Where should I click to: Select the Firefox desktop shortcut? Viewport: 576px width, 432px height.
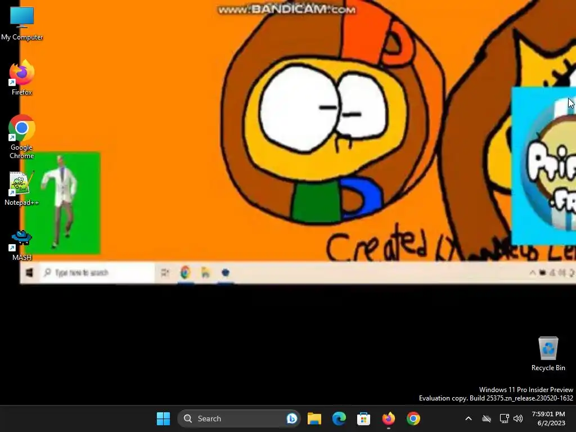point(22,78)
